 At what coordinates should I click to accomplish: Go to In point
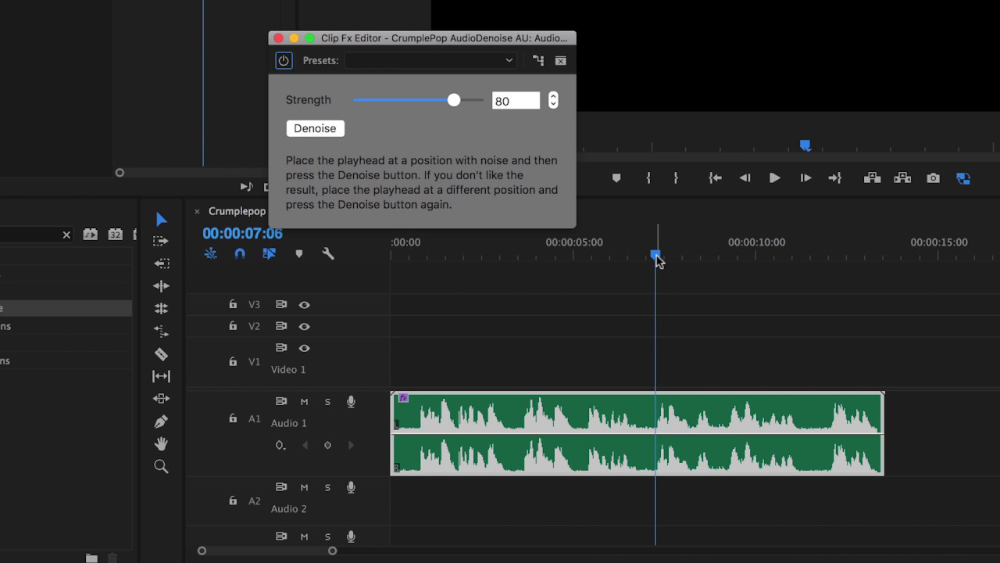(715, 178)
